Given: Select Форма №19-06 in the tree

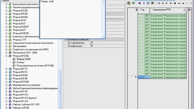Looking at the screenshot, I should click(x=21, y=82).
